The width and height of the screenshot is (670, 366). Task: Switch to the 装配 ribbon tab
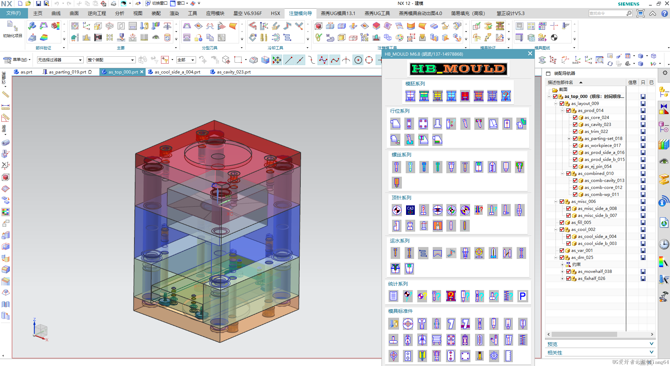(x=156, y=13)
